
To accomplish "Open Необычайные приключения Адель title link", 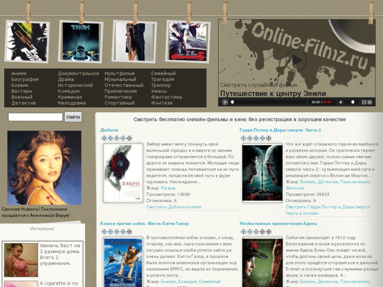I will pyautogui.click(x=278, y=223).
